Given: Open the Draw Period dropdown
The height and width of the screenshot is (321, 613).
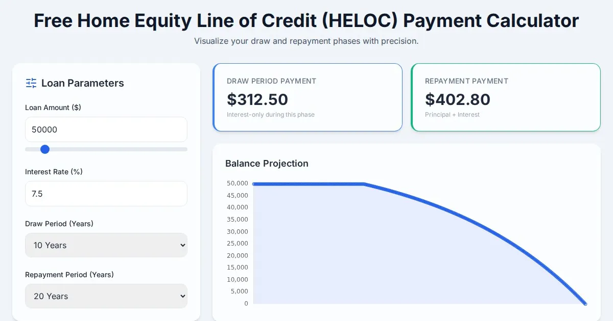Looking at the screenshot, I should tap(106, 245).
